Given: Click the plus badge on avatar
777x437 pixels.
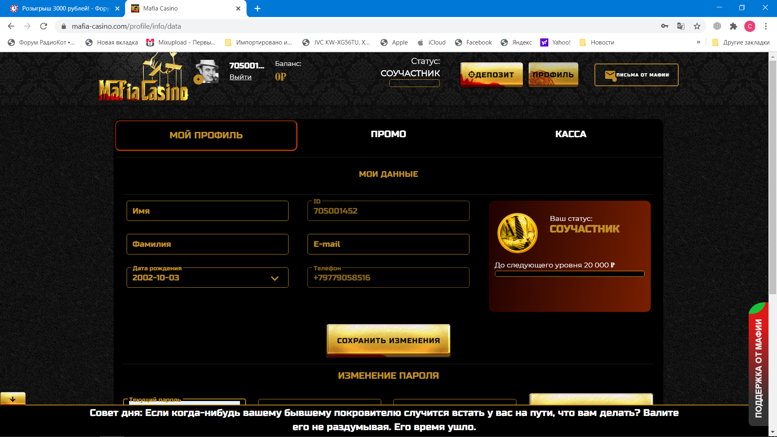Looking at the screenshot, I should (x=198, y=79).
